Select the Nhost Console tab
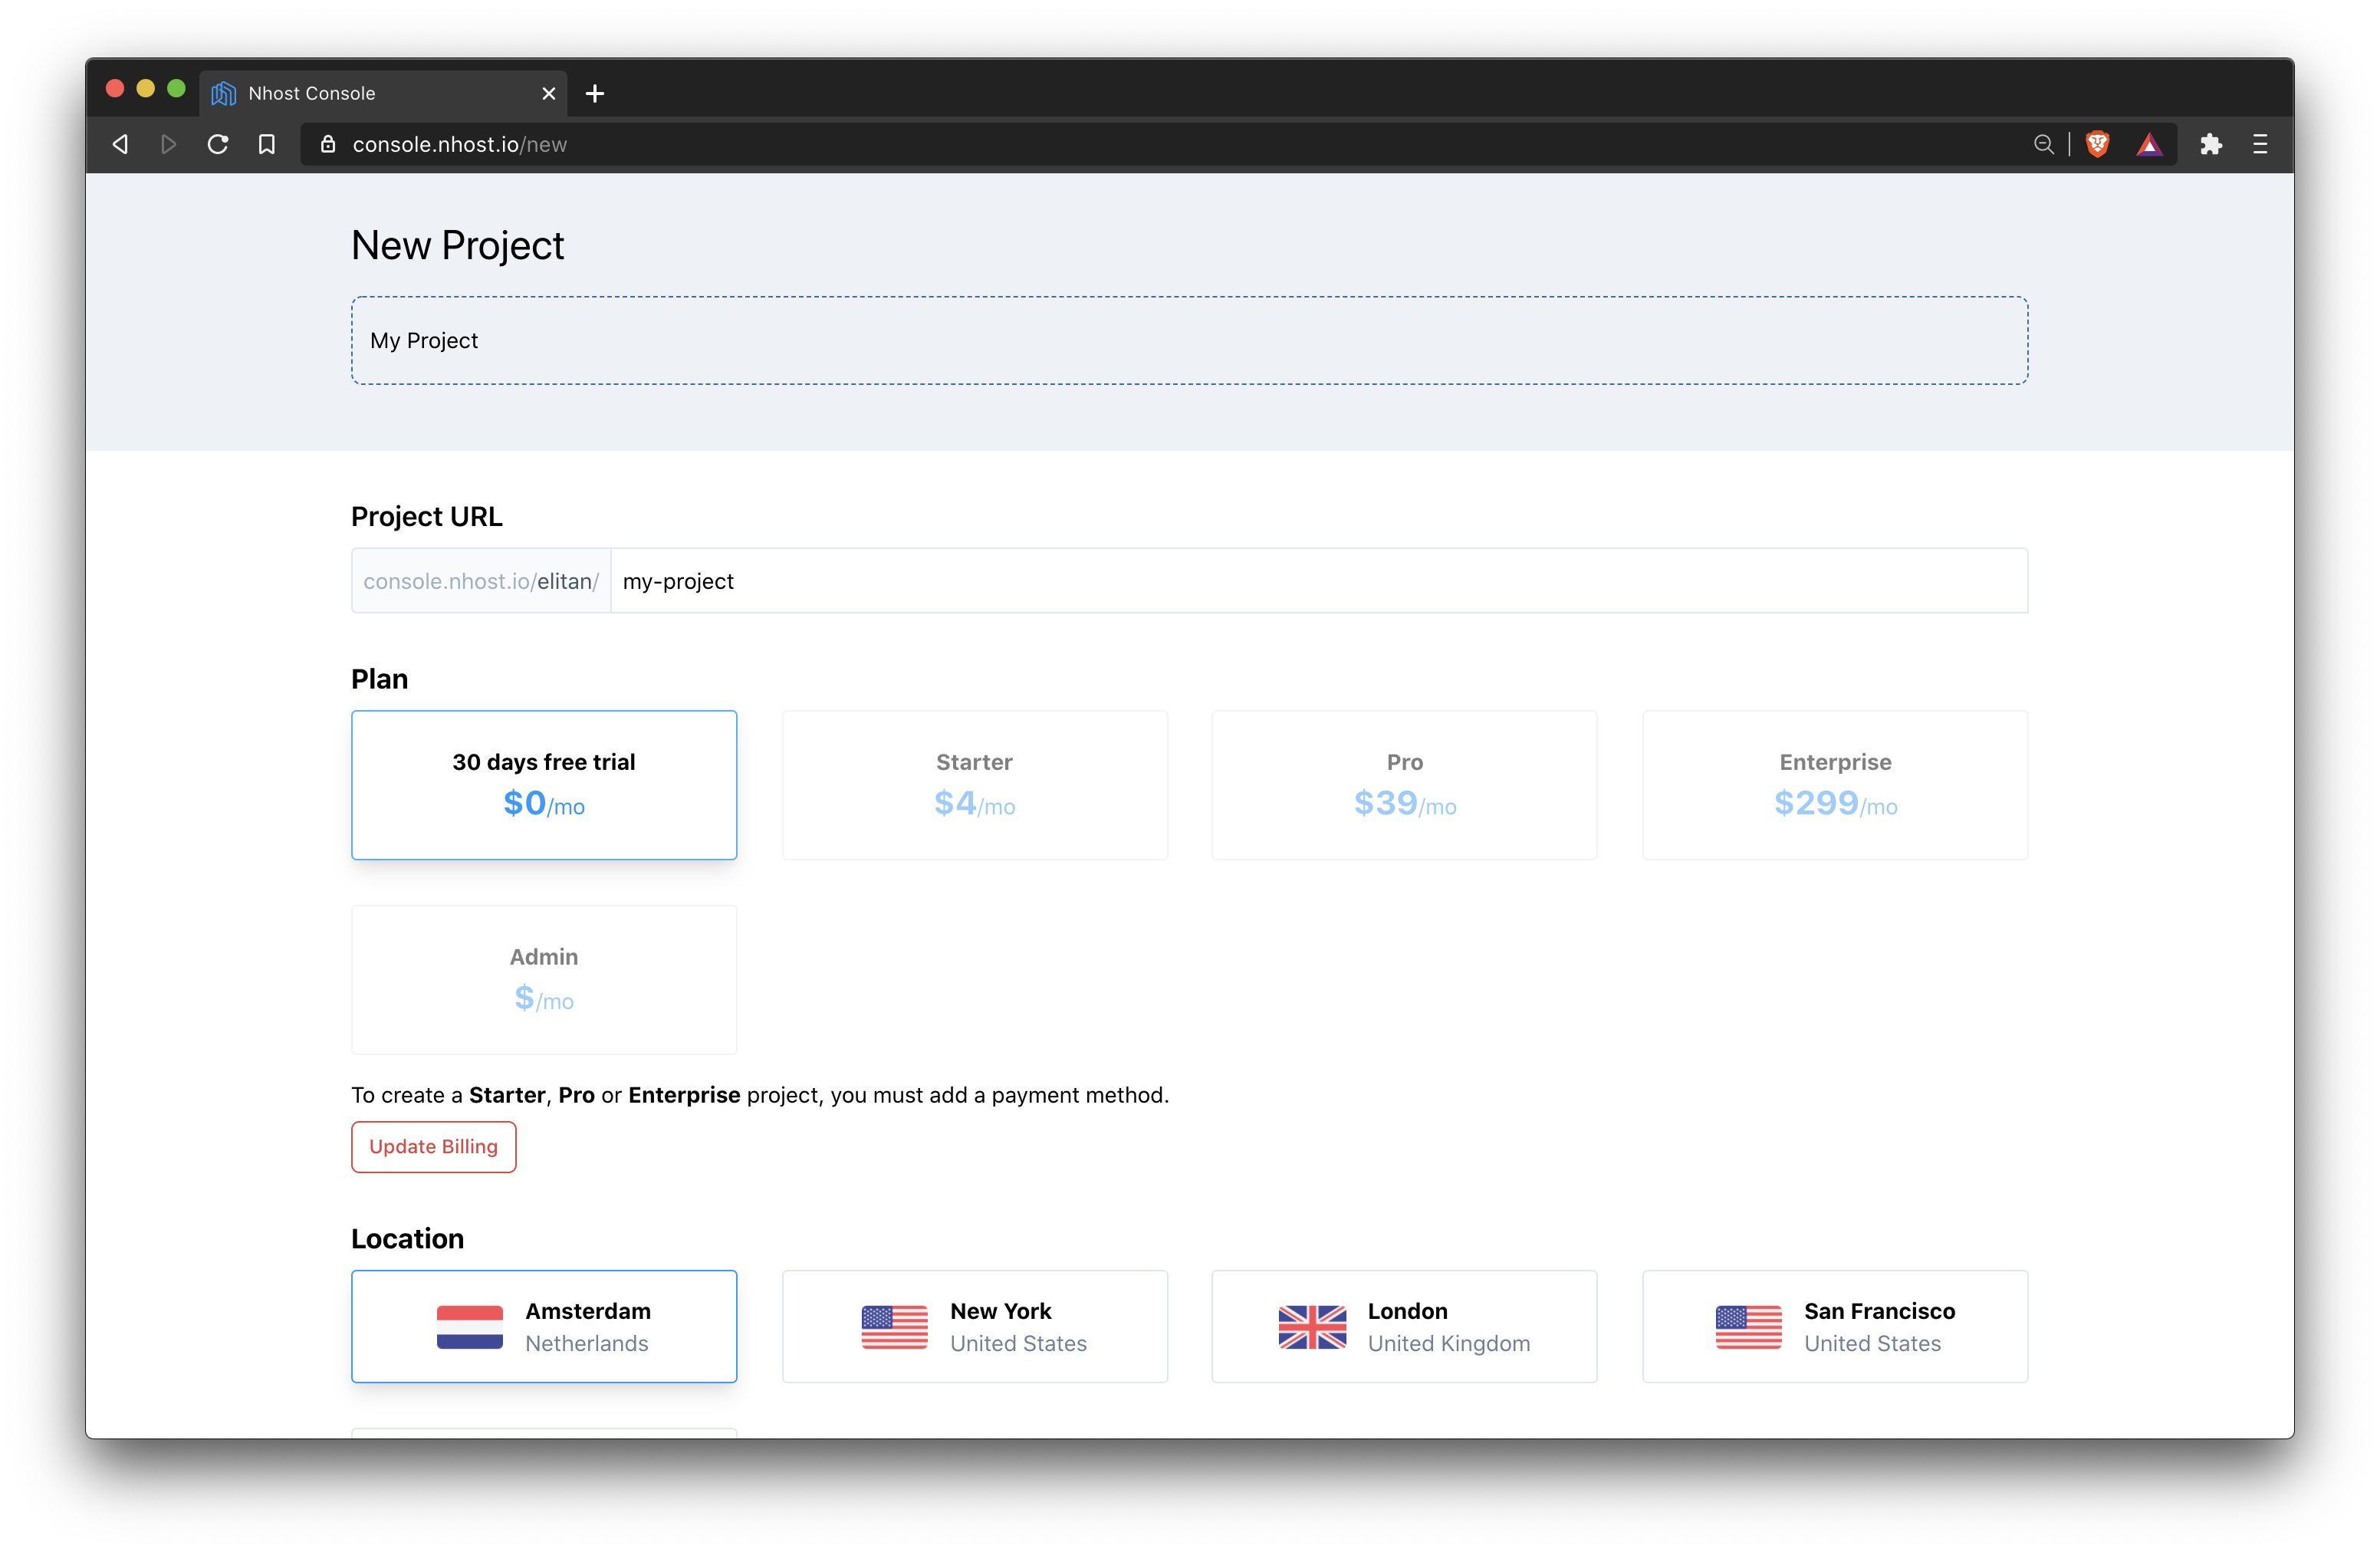This screenshot has width=2380, height=1552. 370,93
